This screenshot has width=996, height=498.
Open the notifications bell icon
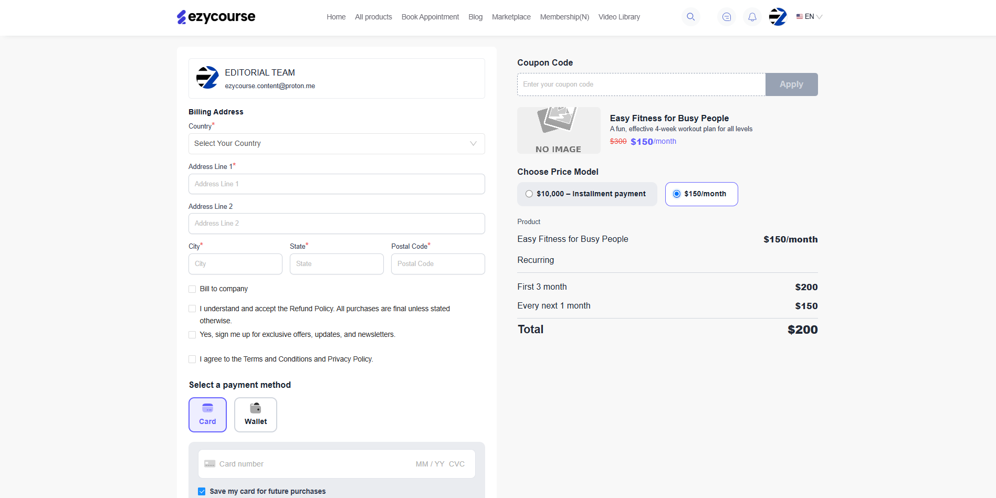pyautogui.click(x=752, y=17)
